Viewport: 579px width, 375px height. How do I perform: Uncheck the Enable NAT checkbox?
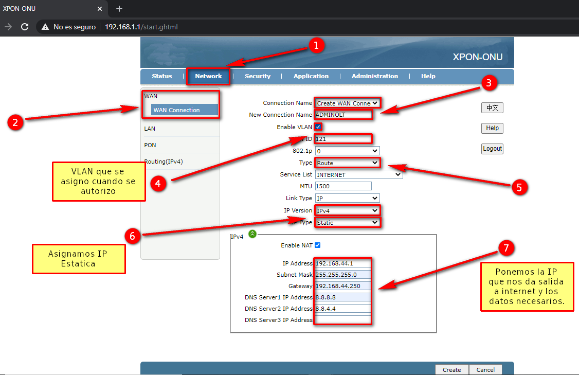317,245
